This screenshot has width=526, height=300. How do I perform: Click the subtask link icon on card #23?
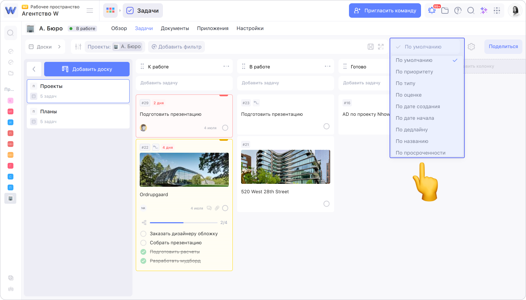[256, 103]
